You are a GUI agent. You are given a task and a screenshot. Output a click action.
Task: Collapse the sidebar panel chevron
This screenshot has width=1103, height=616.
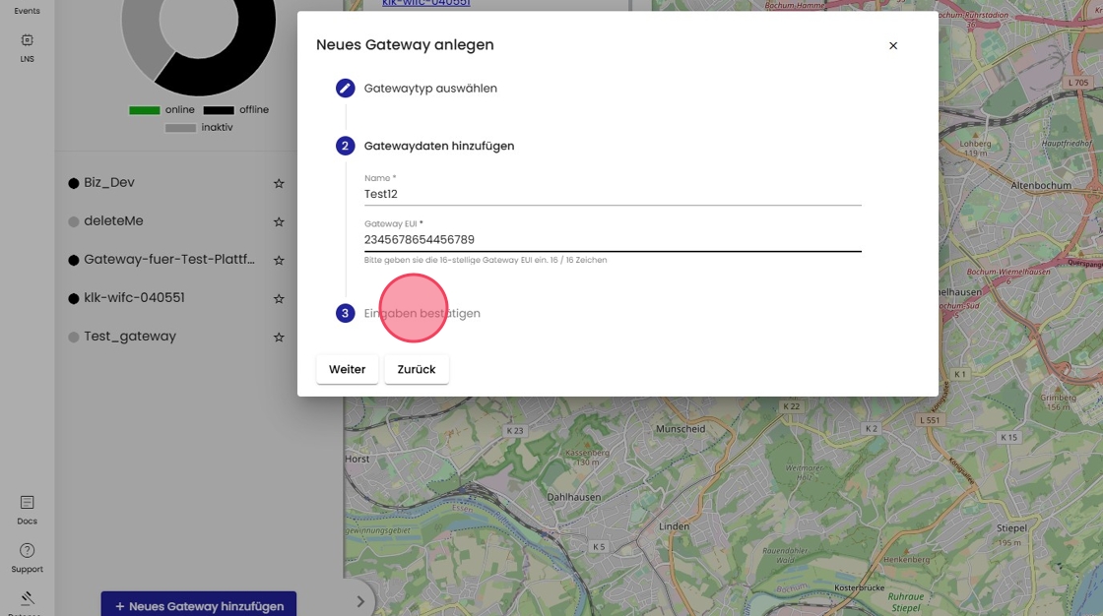coord(360,601)
